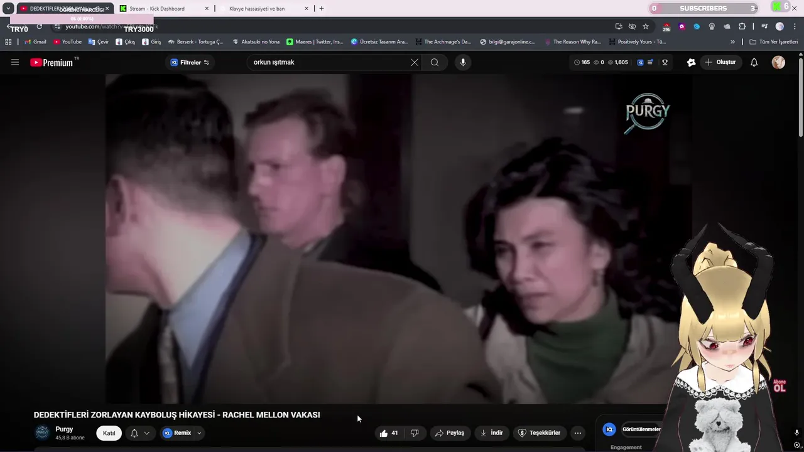804x452 pixels.
Task: Expand the Remix dropdown arrow
Action: point(199,433)
